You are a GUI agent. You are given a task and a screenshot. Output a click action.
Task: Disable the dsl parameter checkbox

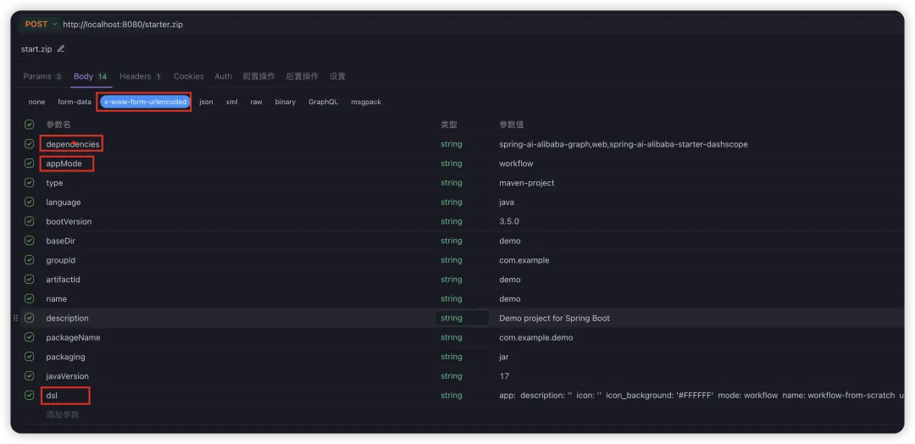click(x=29, y=395)
